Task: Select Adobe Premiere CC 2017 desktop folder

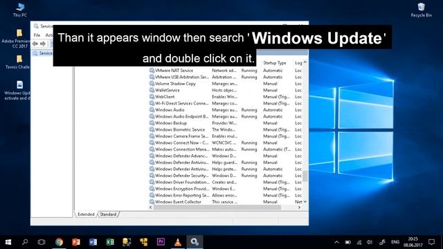Action: pos(17,39)
